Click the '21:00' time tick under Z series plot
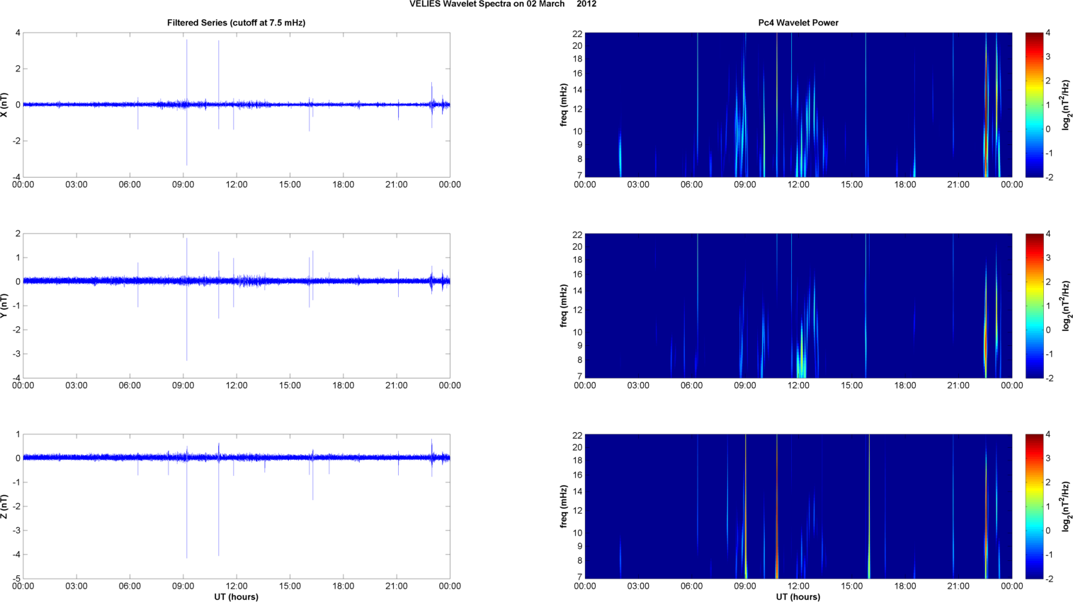Image resolution: width=1073 pixels, height=602 pixels. [397, 586]
